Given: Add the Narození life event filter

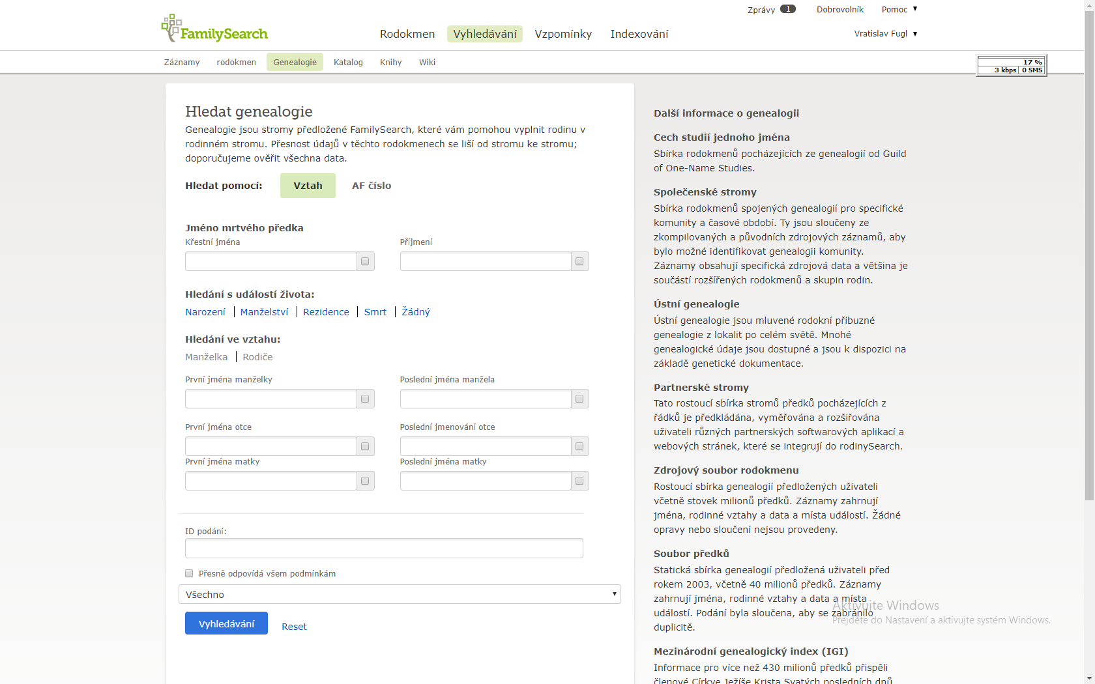Looking at the screenshot, I should [x=205, y=312].
